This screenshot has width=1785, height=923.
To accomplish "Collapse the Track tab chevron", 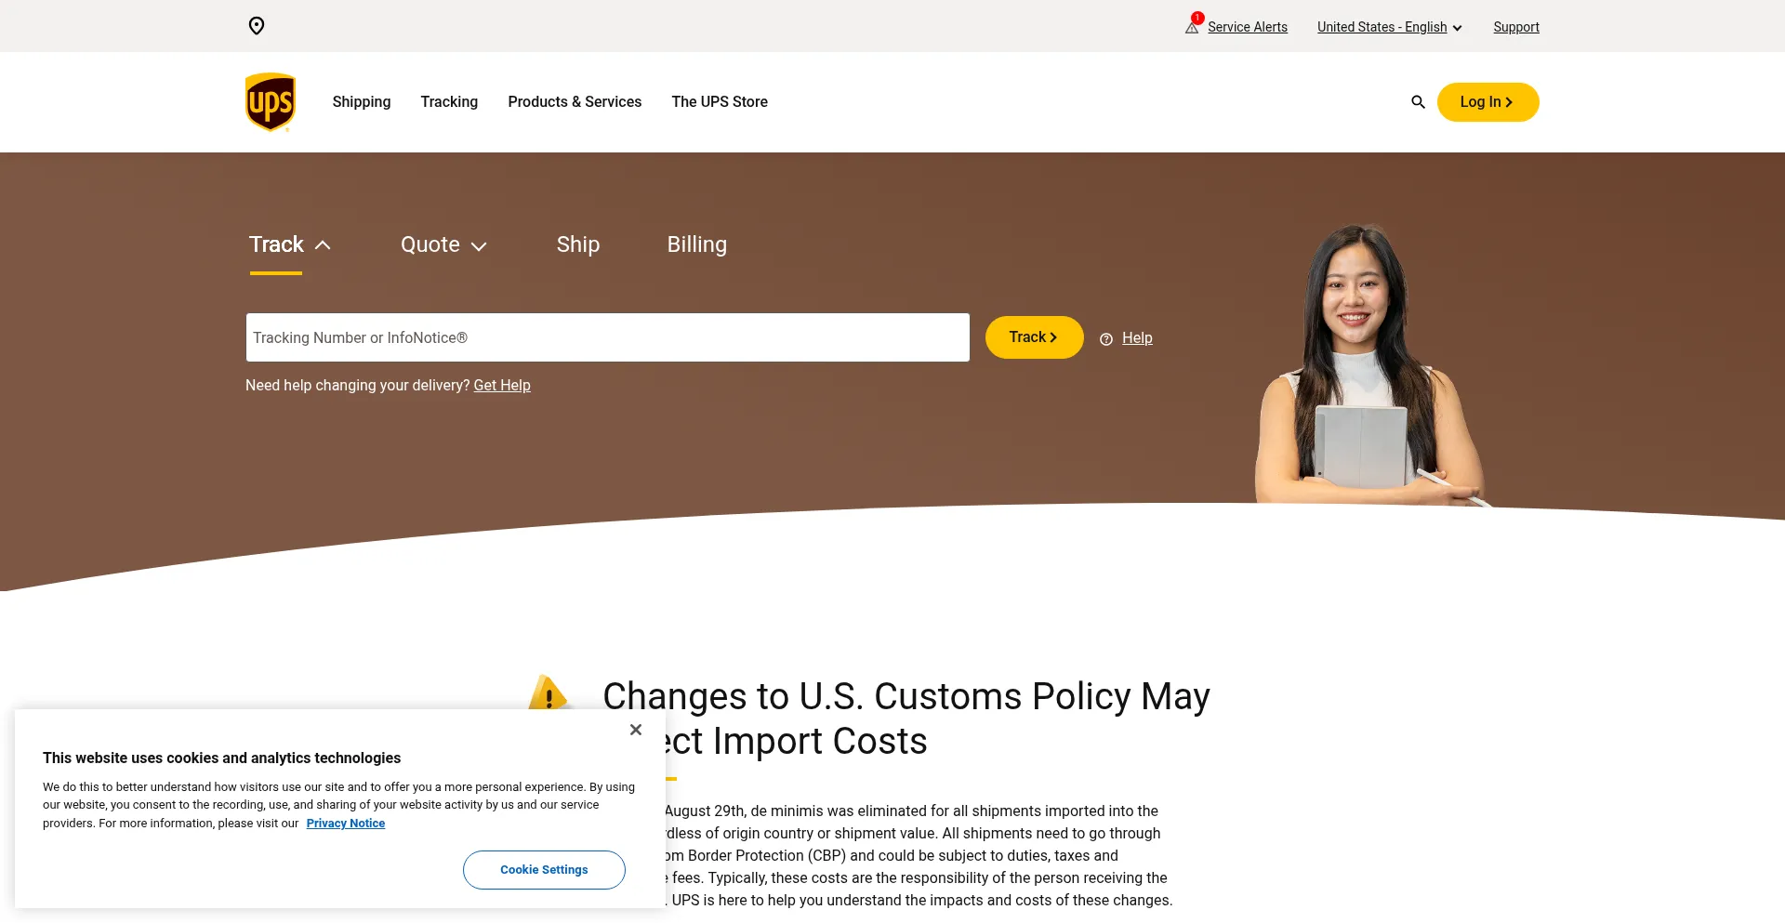I will coord(323,245).
